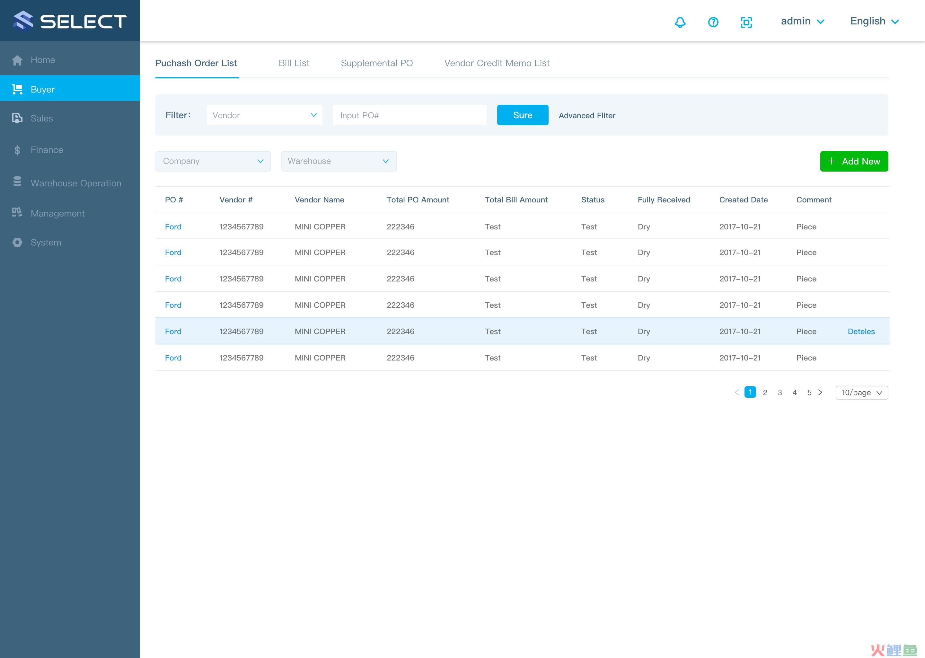Image resolution: width=925 pixels, height=658 pixels.
Task: Click the plus icon on Add New
Action: click(832, 161)
